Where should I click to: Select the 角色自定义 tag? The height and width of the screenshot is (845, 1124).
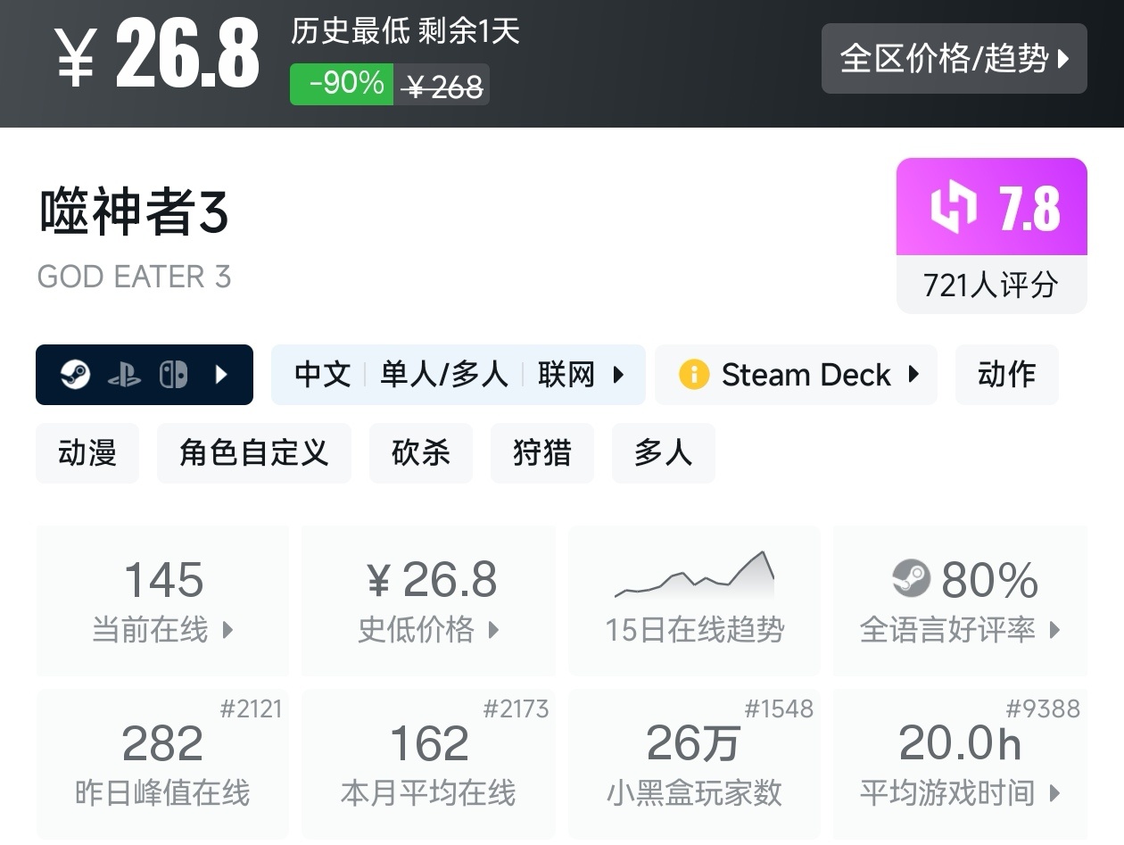(253, 453)
